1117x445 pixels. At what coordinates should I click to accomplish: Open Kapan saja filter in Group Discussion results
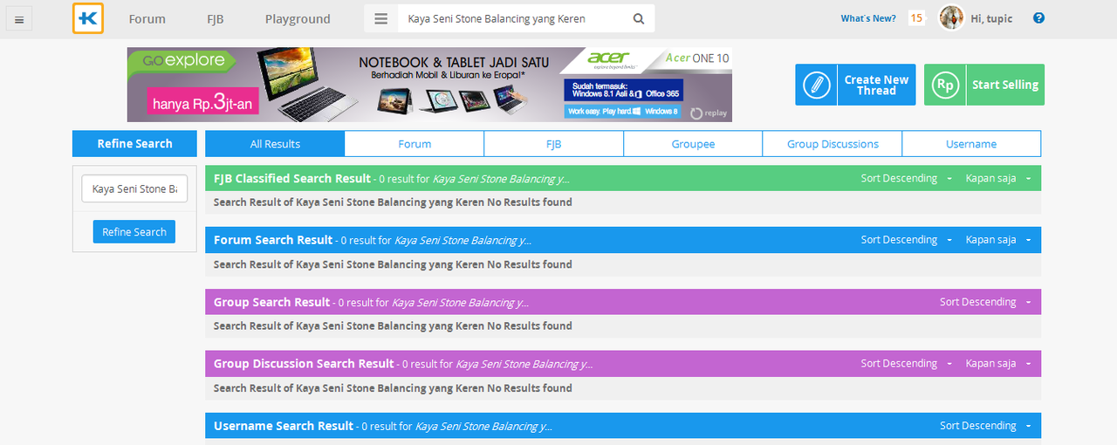[x=997, y=364]
